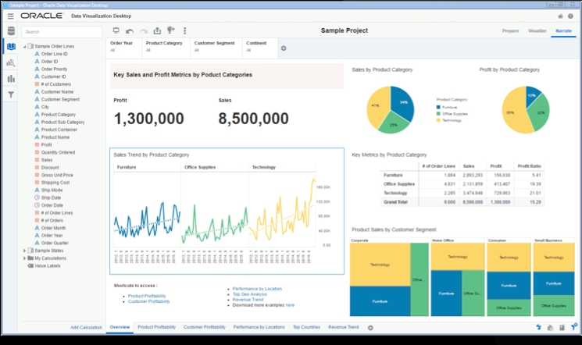Open the Help question mark icon

tap(571, 16)
